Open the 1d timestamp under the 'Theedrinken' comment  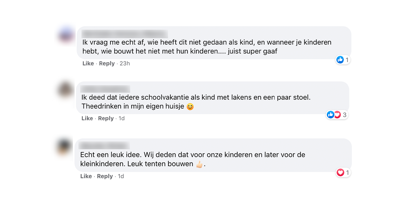tap(121, 118)
